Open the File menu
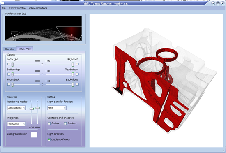 (x=4, y=8)
